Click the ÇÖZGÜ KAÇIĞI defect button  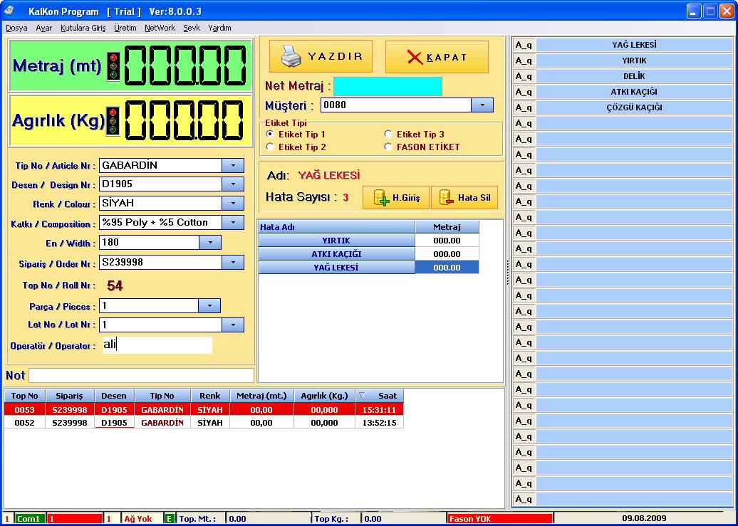point(635,107)
